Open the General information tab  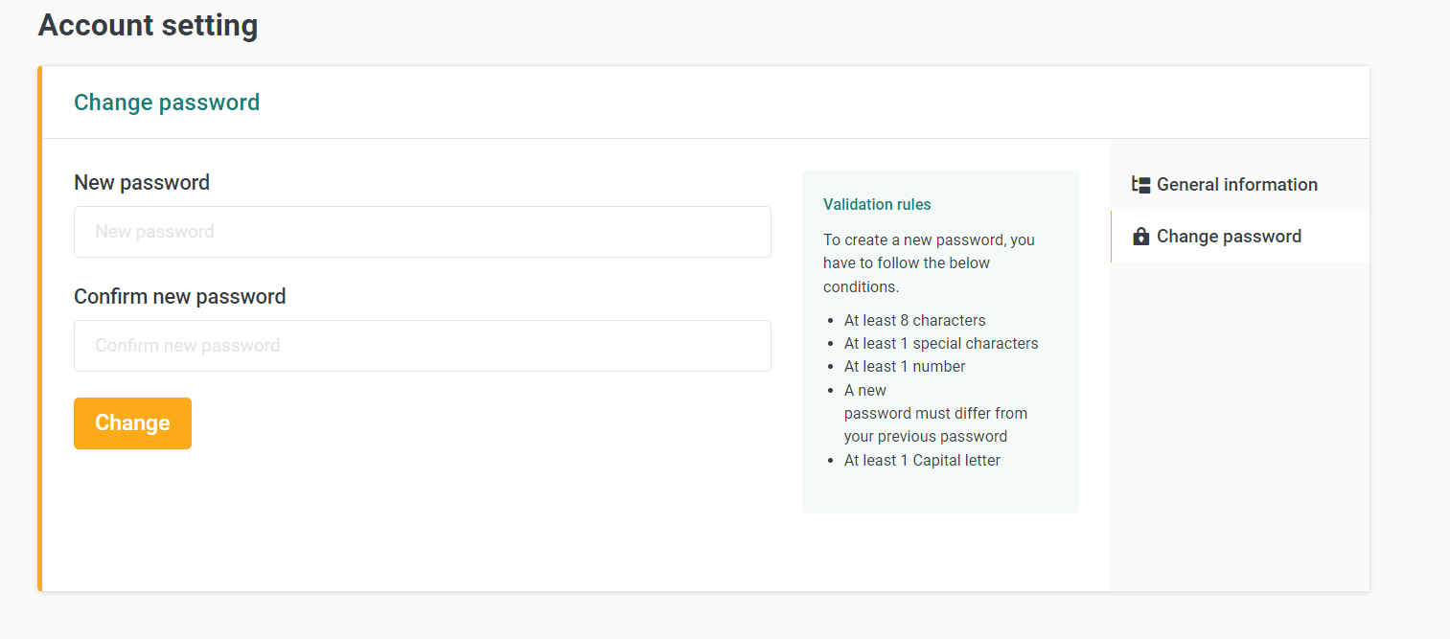click(1236, 185)
